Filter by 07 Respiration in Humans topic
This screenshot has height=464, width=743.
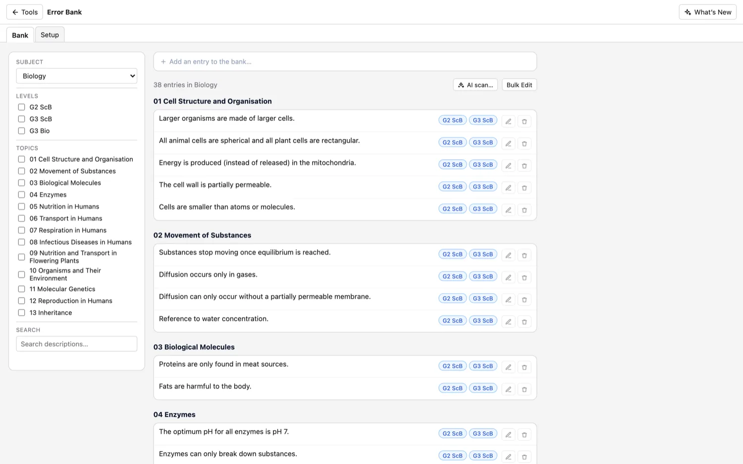pos(21,230)
